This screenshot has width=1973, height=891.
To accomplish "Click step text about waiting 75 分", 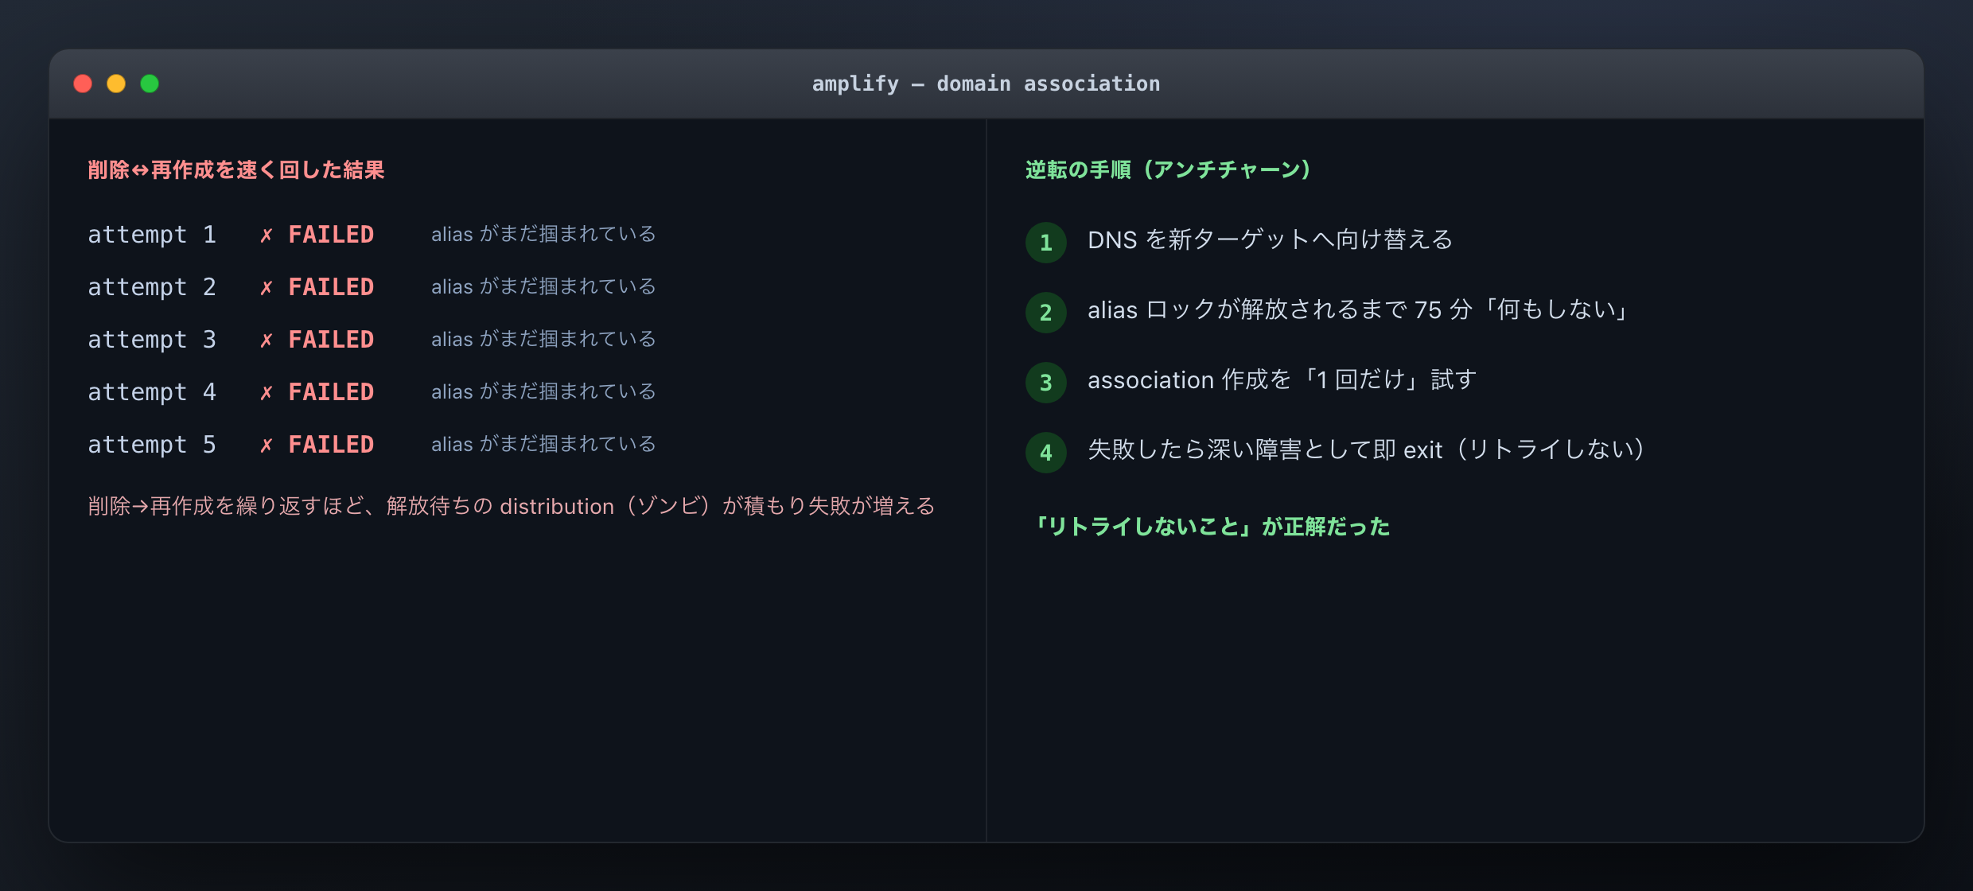I will (1358, 309).
